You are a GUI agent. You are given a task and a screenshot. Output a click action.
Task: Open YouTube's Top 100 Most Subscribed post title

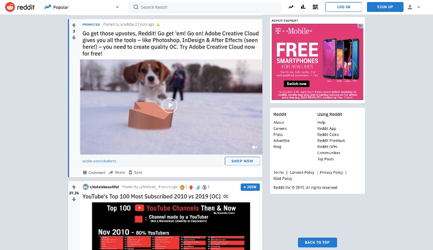coord(152,196)
